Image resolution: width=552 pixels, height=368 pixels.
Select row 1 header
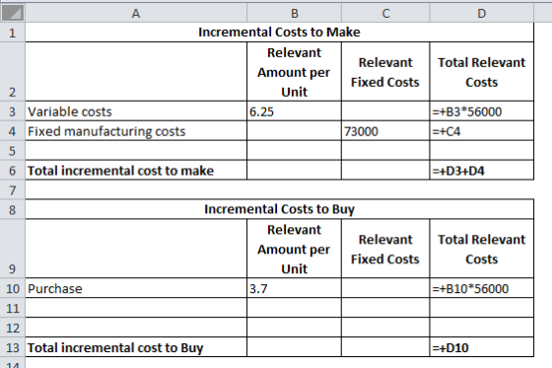(12, 33)
